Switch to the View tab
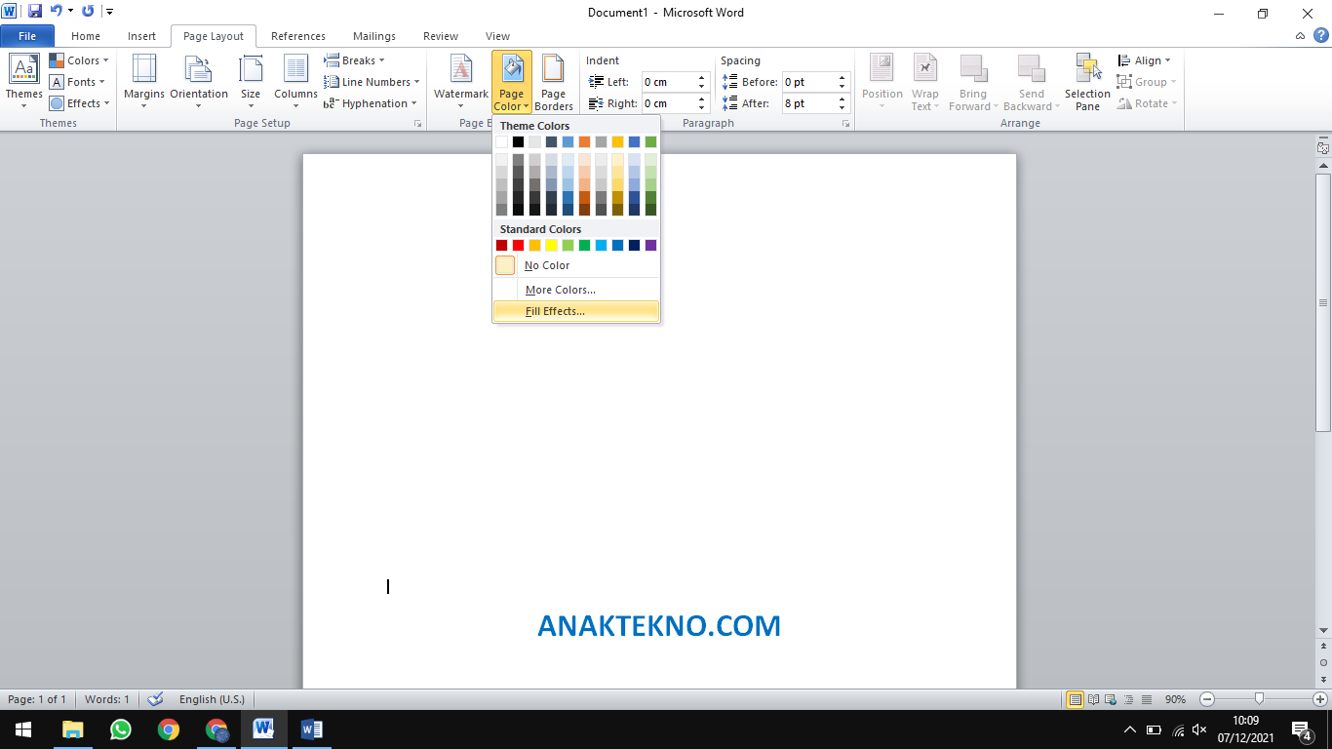1332x749 pixels. [x=497, y=36]
